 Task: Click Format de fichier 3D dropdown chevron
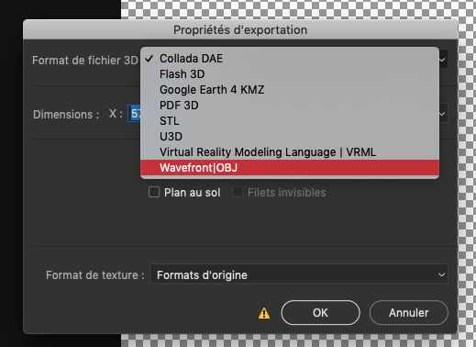(x=442, y=60)
